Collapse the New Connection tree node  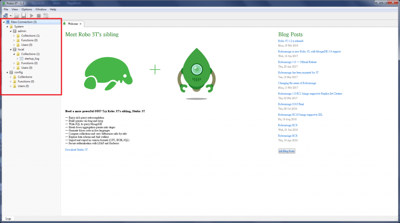[4, 22]
